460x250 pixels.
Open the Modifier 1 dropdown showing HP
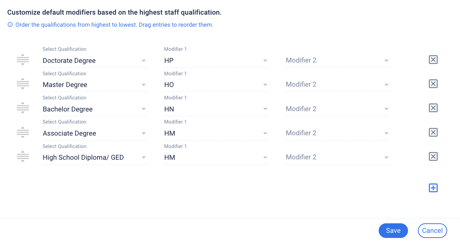point(216,61)
